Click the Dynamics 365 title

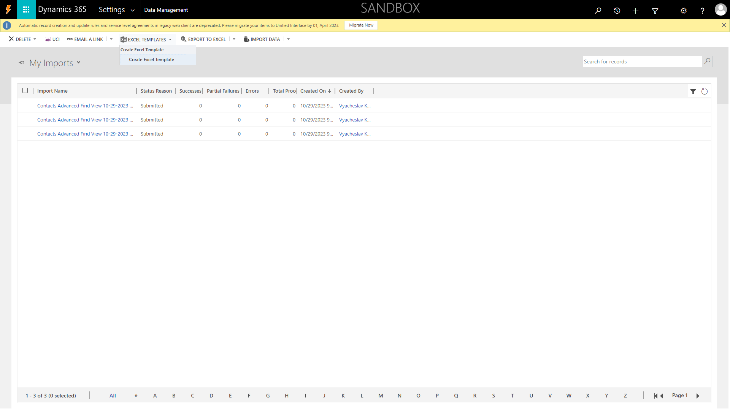[x=62, y=9]
